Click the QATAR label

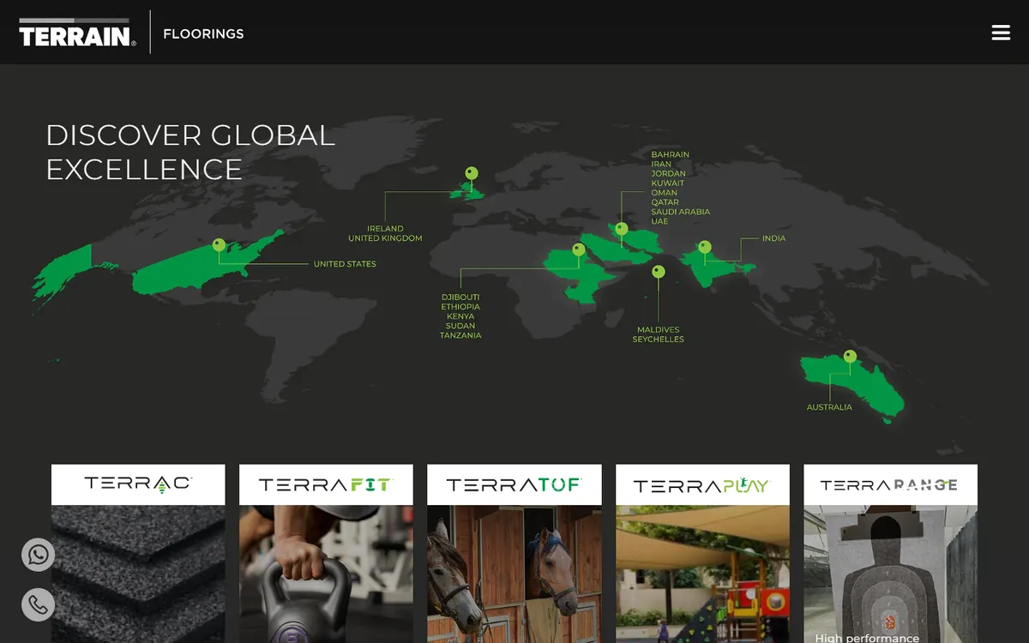pos(665,202)
